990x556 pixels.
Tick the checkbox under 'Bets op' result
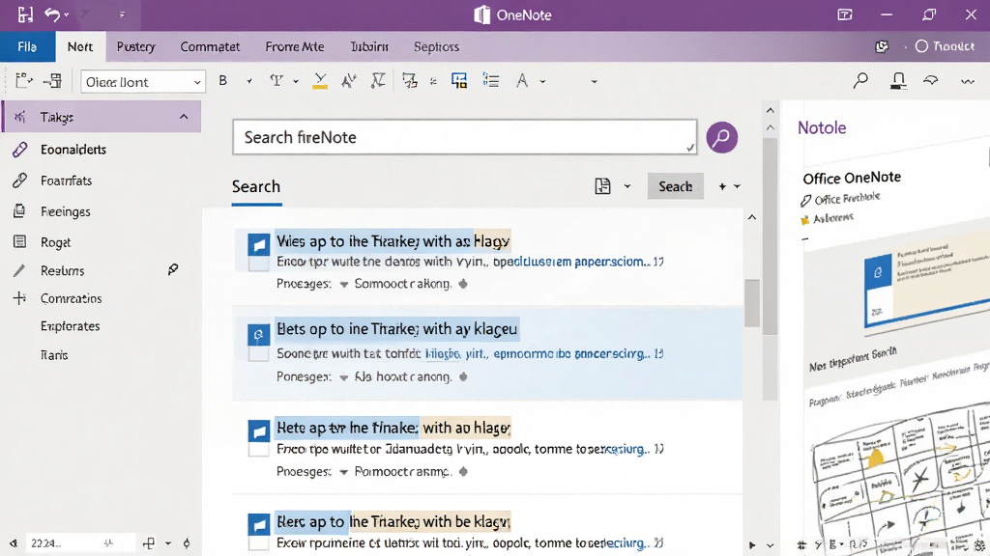(259, 354)
